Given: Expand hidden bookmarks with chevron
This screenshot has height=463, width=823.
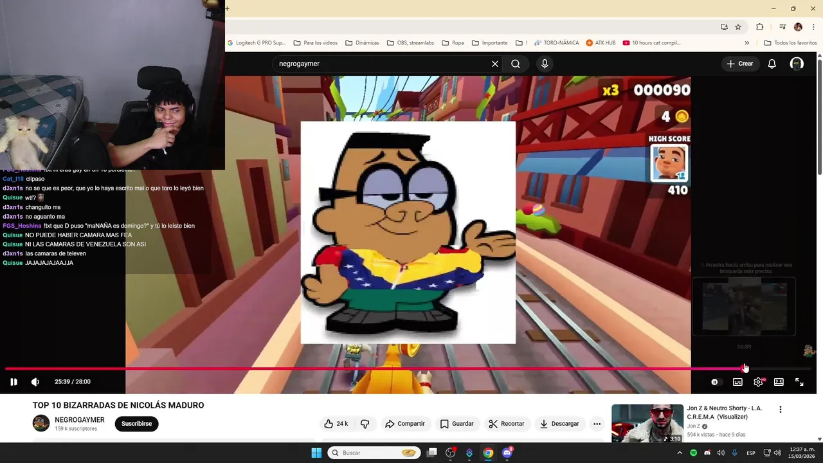Looking at the screenshot, I should point(746,43).
